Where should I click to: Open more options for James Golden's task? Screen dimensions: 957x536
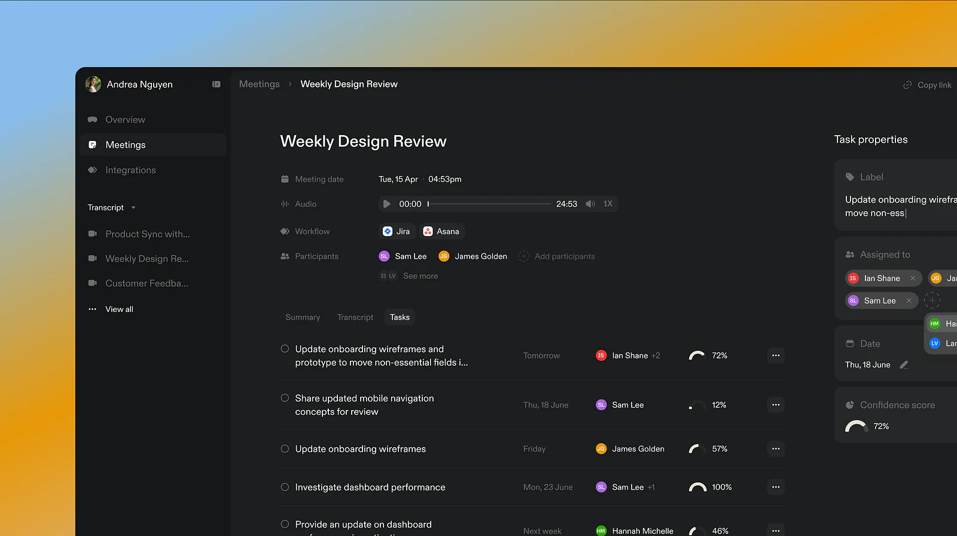tap(776, 449)
